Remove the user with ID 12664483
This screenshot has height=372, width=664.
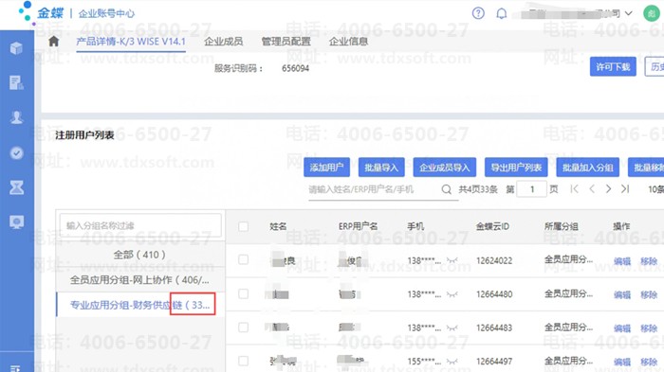tap(649, 328)
